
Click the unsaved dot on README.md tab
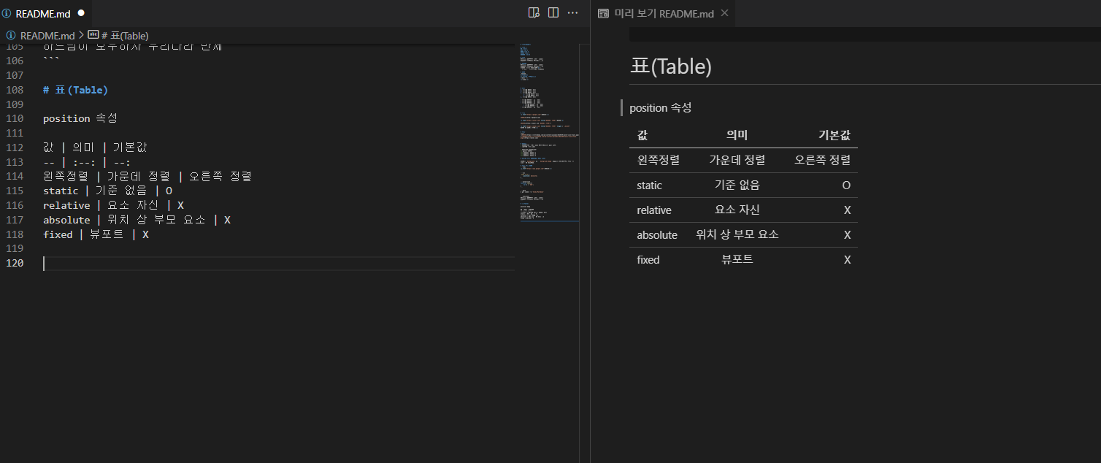(81, 13)
